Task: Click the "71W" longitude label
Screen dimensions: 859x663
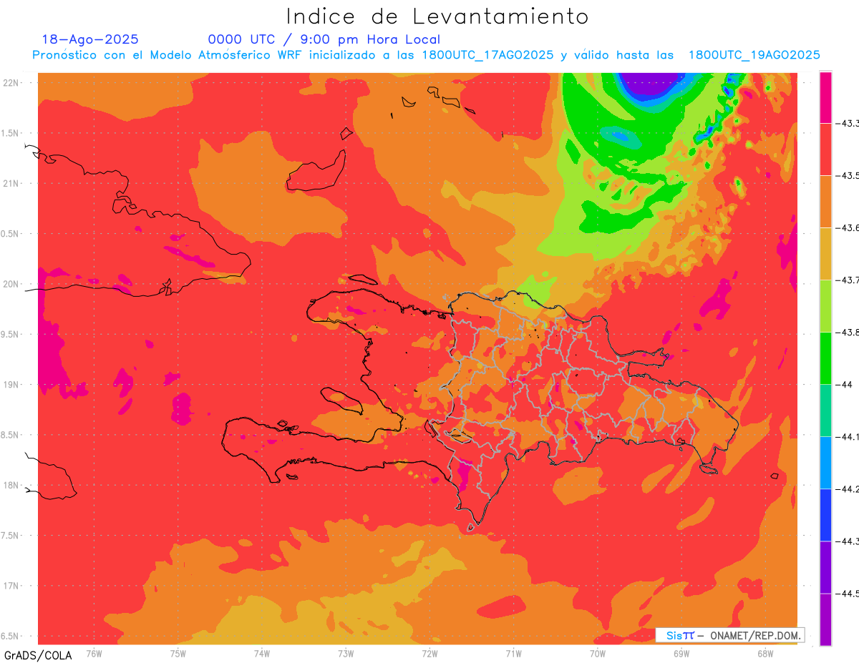Action: coord(513,653)
